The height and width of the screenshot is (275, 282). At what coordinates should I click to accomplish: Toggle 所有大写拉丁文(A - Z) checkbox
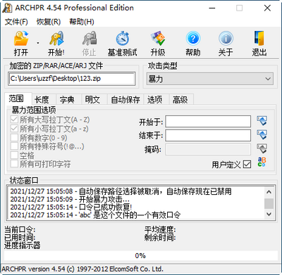tap(14, 120)
